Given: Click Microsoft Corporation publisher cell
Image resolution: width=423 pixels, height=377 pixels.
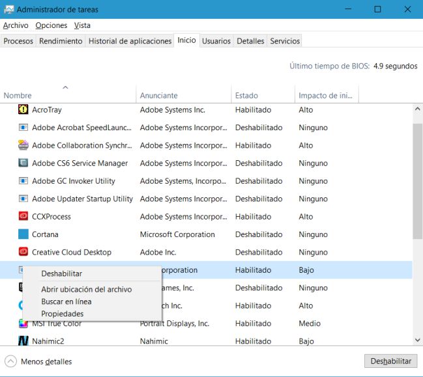Looking at the screenshot, I should pyautogui.click(x=177, y=234).
